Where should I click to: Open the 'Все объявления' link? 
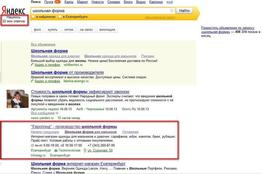pyautogui.click(x=43, y=44)
